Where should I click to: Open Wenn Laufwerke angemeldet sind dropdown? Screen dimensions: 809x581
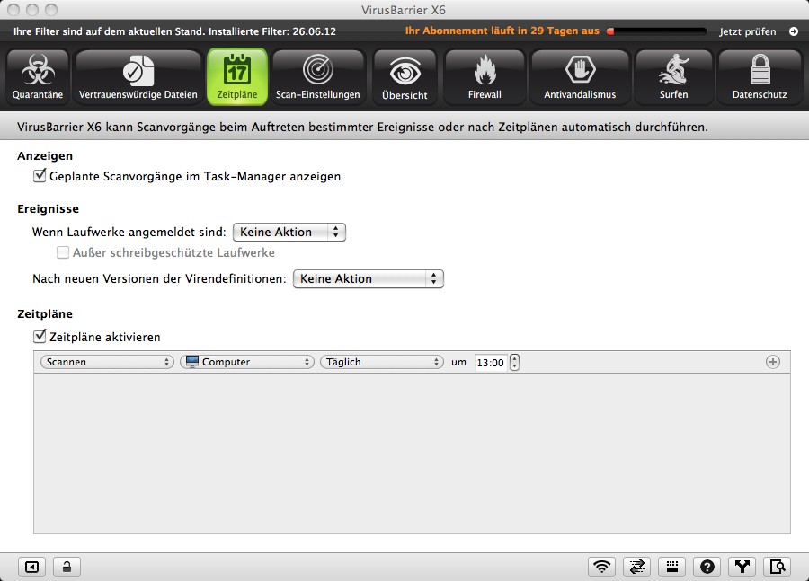289,232
